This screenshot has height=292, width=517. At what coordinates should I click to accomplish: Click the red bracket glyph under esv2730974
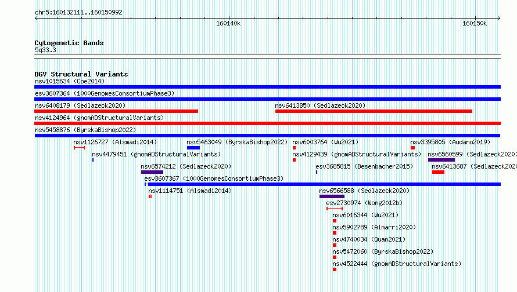[335, 209]
